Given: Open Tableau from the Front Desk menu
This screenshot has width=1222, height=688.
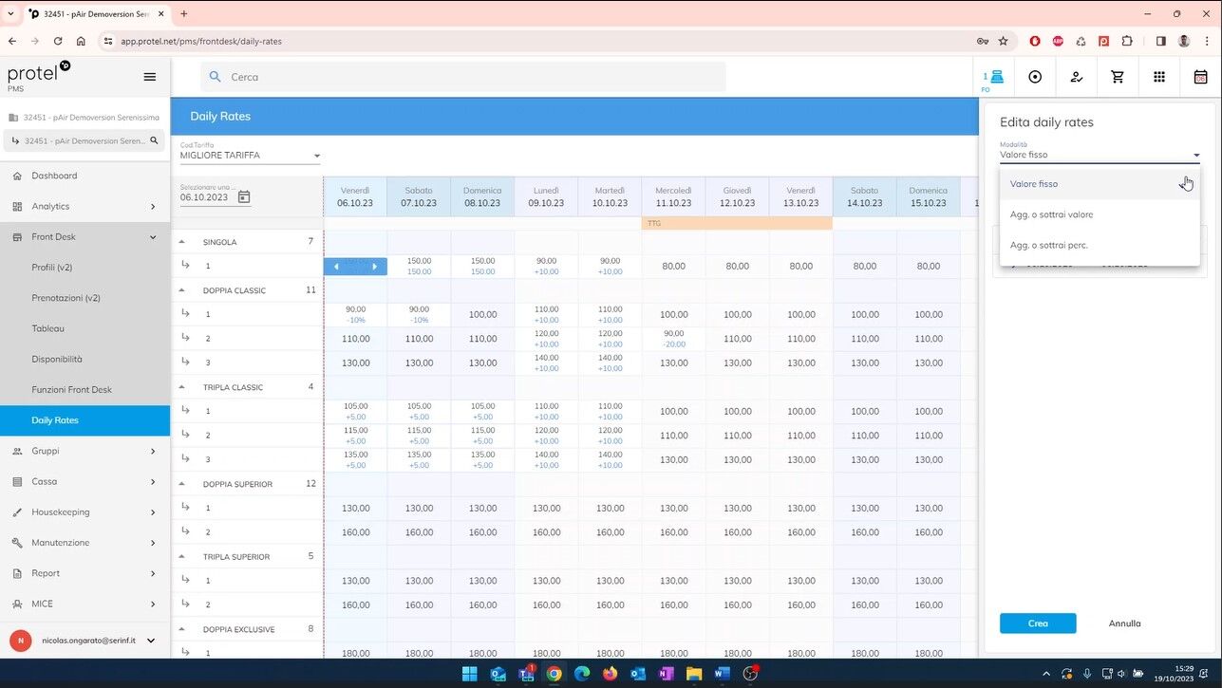Looking at the screenshot, I should point(48,328).
